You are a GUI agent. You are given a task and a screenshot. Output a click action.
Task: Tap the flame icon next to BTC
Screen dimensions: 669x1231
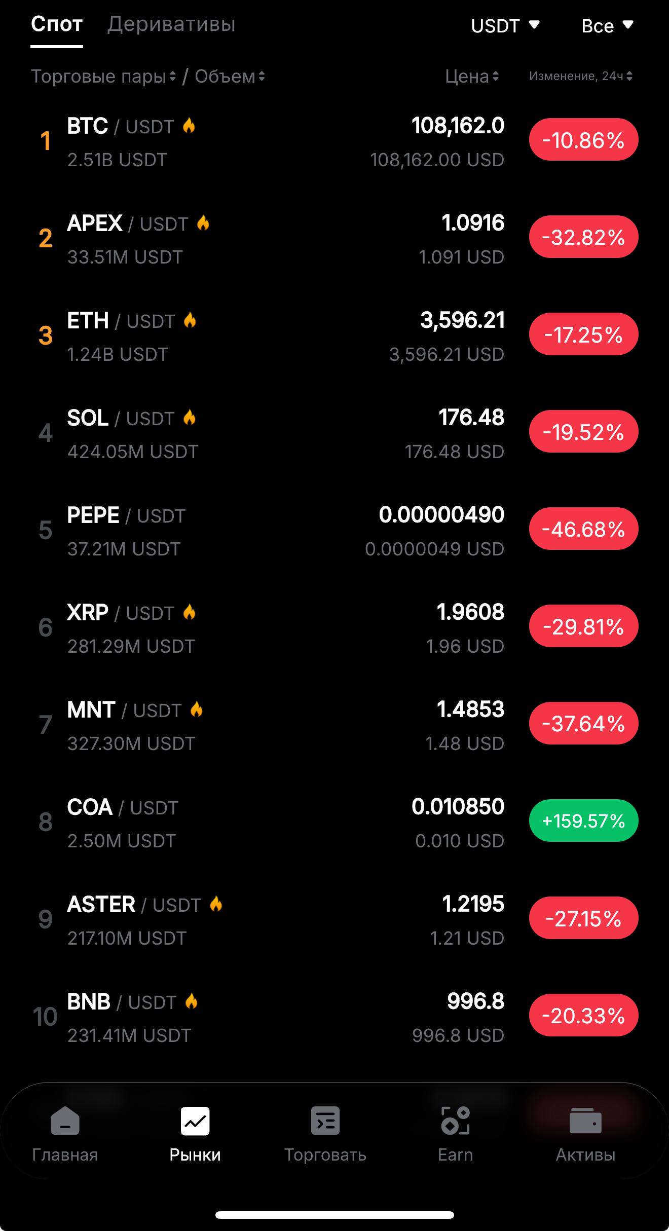tap(189, 125)
